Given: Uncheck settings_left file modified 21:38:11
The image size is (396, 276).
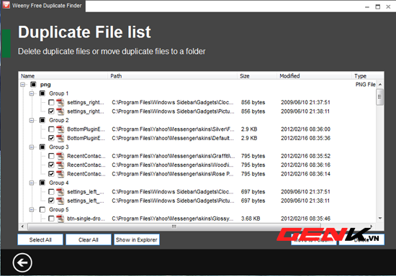Looking at the screenshot, I should (x=51, y=201).
